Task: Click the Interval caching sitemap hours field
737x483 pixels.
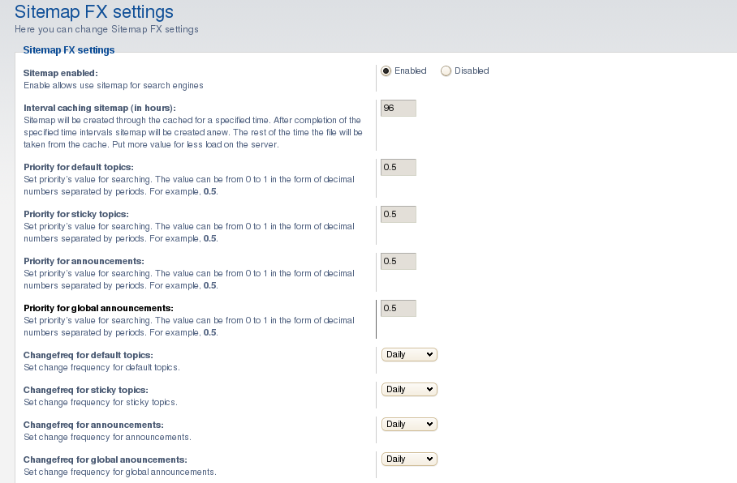Action: 398,108
